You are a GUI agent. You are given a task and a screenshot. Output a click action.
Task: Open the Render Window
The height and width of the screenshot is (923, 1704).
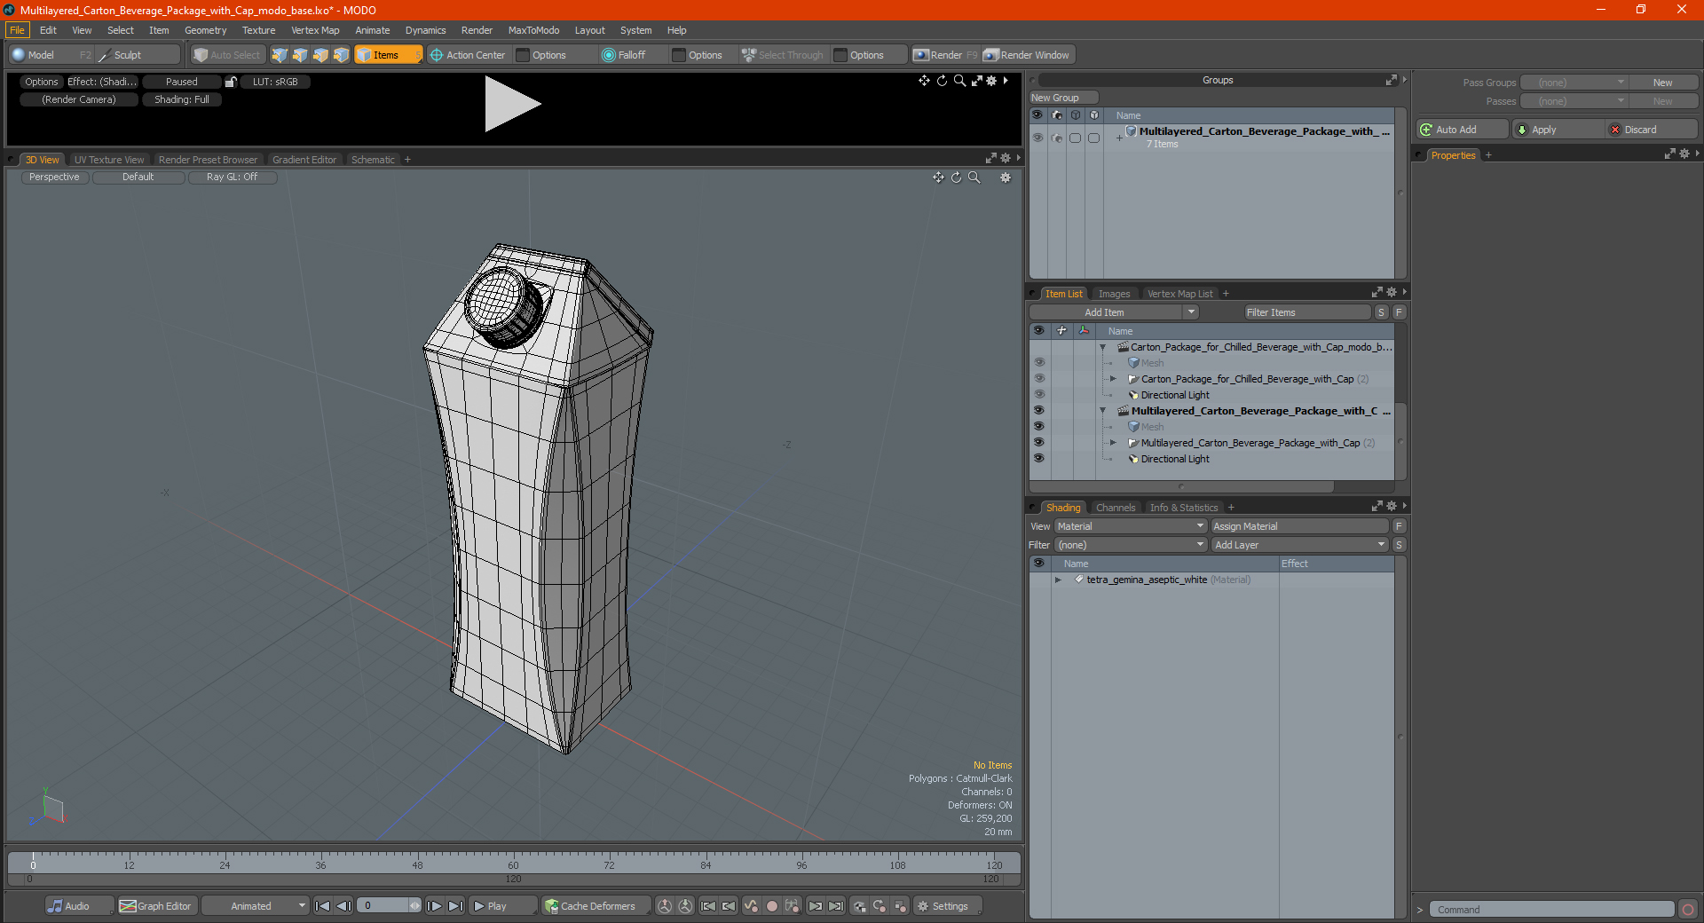point(1028,55)
